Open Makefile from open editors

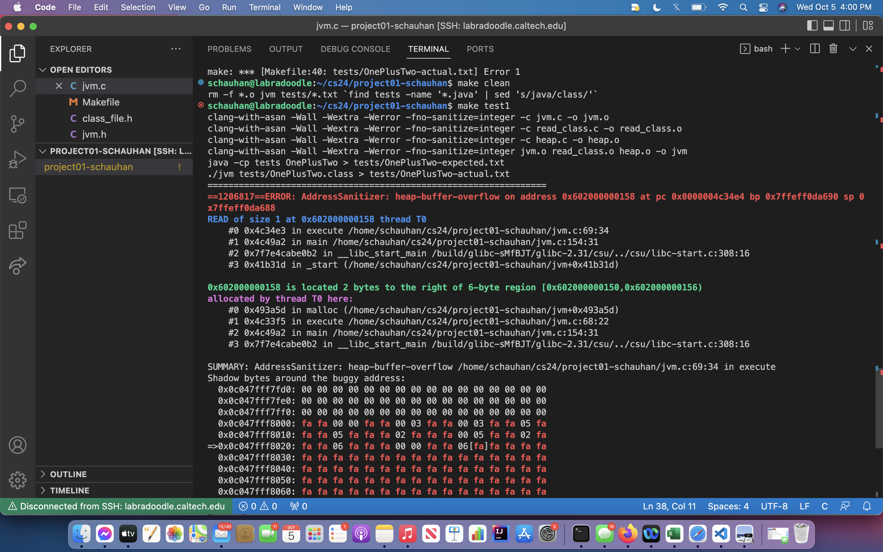101,102
